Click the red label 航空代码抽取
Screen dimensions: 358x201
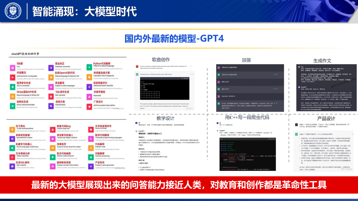click(x=64, y=153)
